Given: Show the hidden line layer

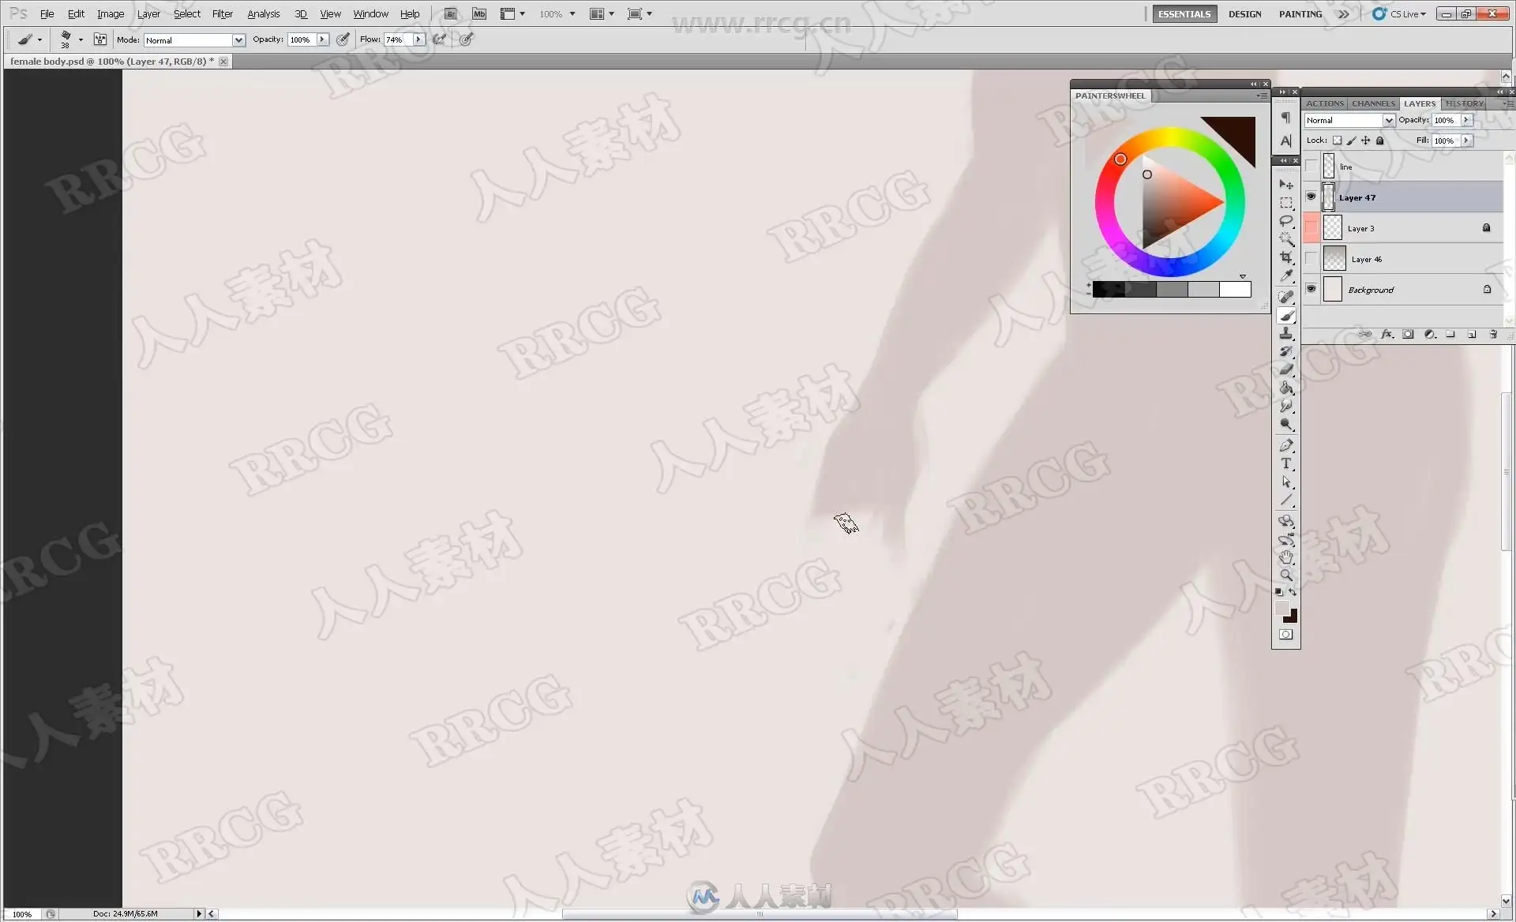Looking at the screenshot, I should click(1311, 166).
